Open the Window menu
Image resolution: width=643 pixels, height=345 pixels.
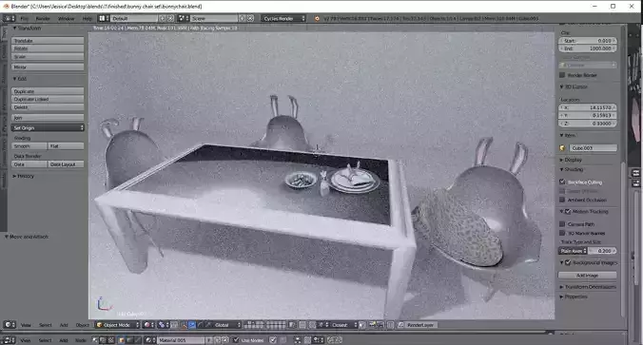tap(66, 18)
